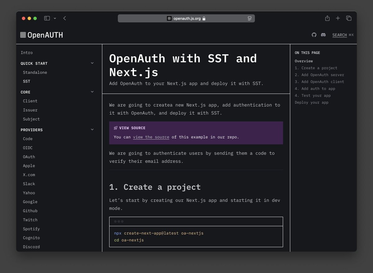Collapse the Quick Start section

point(92,63)
